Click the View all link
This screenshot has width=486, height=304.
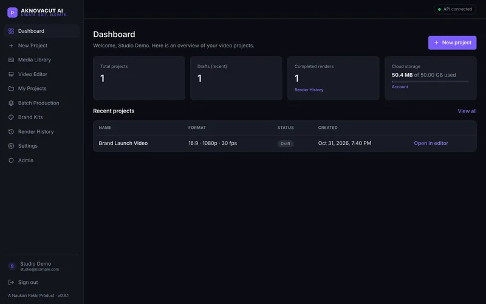(467, 111)
